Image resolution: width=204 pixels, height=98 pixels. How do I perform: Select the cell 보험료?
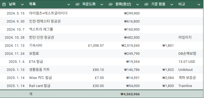point(34,53)
